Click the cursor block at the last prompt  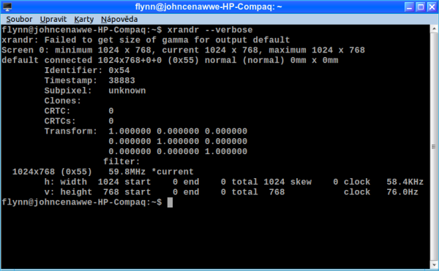(x=170, y=202)
